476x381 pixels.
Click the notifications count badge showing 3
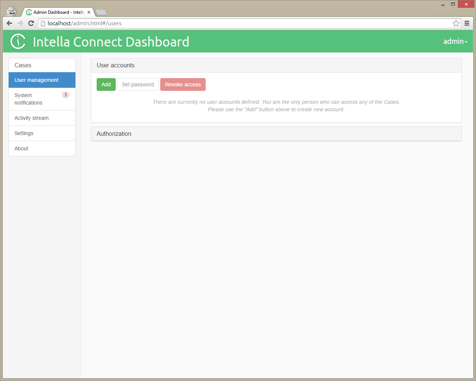(x=65, y=95)
